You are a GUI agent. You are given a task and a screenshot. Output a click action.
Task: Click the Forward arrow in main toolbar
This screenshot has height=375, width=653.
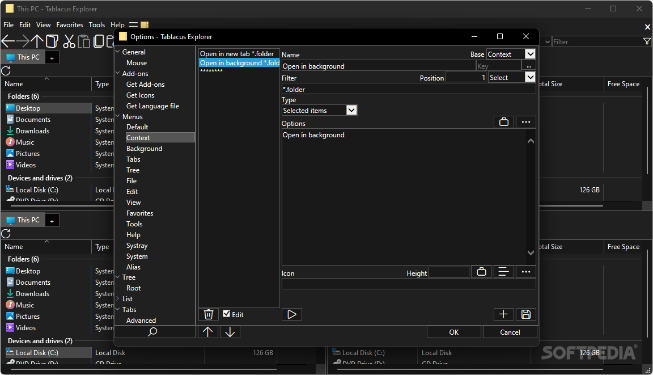[23, 41]
